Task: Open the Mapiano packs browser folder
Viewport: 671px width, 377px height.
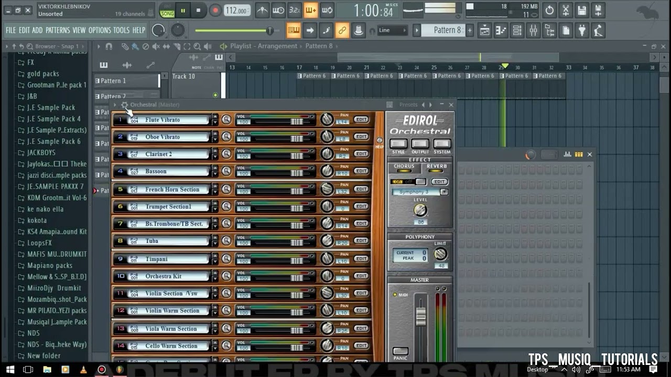Action: click(x=50, y=265)
